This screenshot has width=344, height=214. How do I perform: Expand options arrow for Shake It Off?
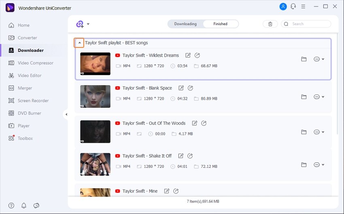click(323, 165)
